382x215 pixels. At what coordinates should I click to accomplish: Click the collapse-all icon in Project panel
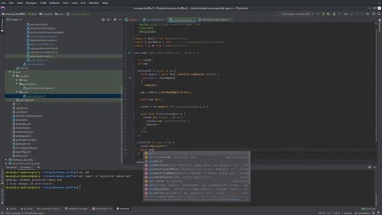pos(109,20)
